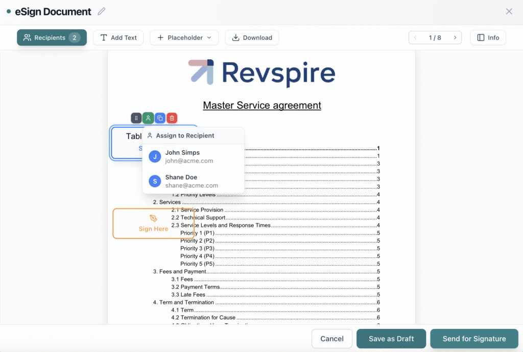Toggle the Recipients panel
The image size is (523, 352).
coord(52,38)
